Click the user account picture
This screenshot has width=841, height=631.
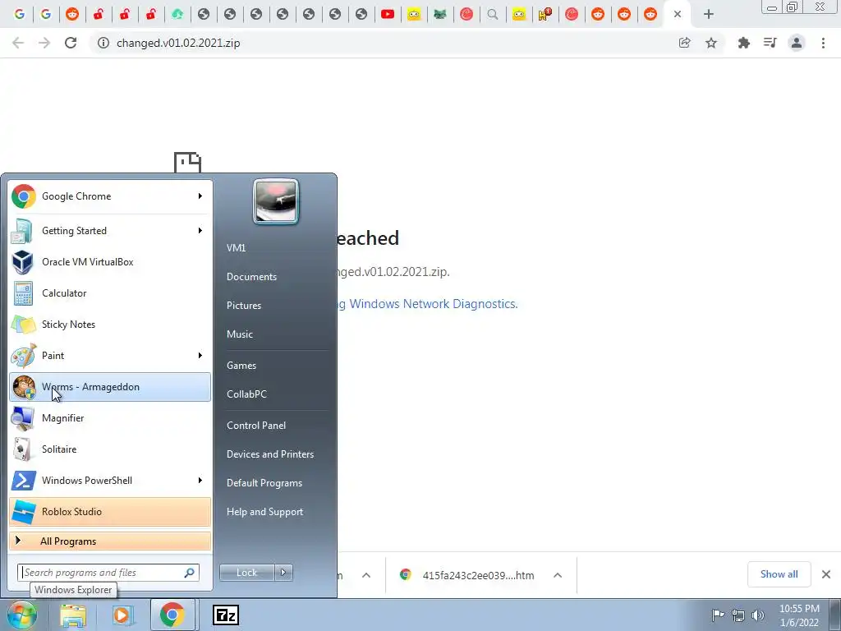point(276,201)
